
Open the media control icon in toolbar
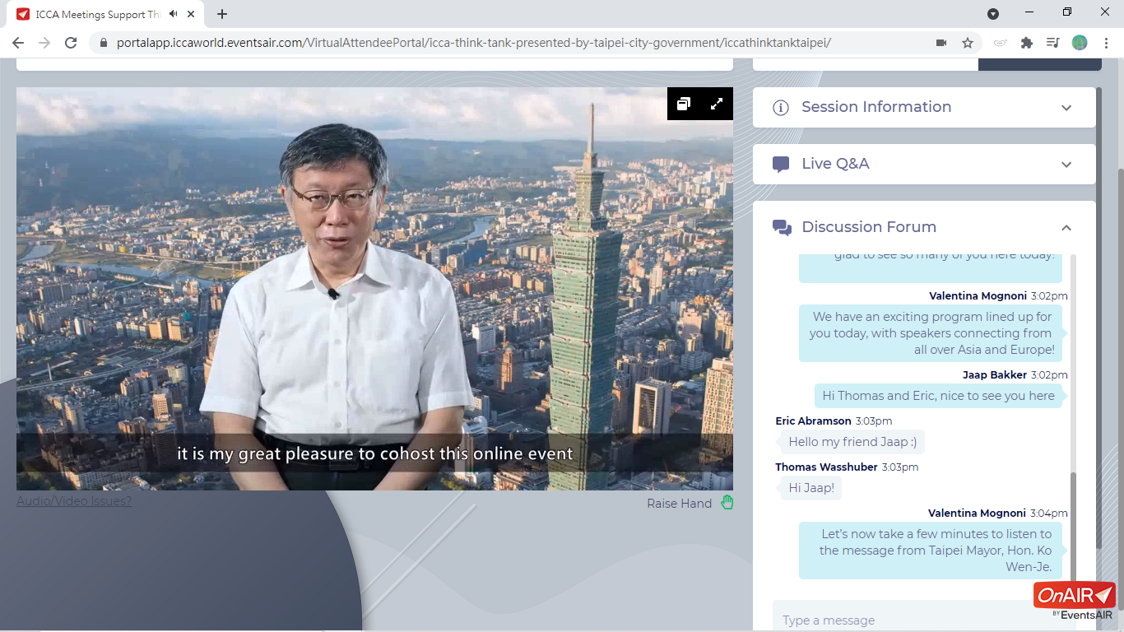click(x=1053, y=43)
